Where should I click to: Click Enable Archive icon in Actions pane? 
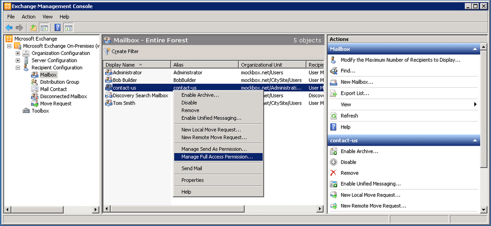pyautogui.click(x=334, y=151)
